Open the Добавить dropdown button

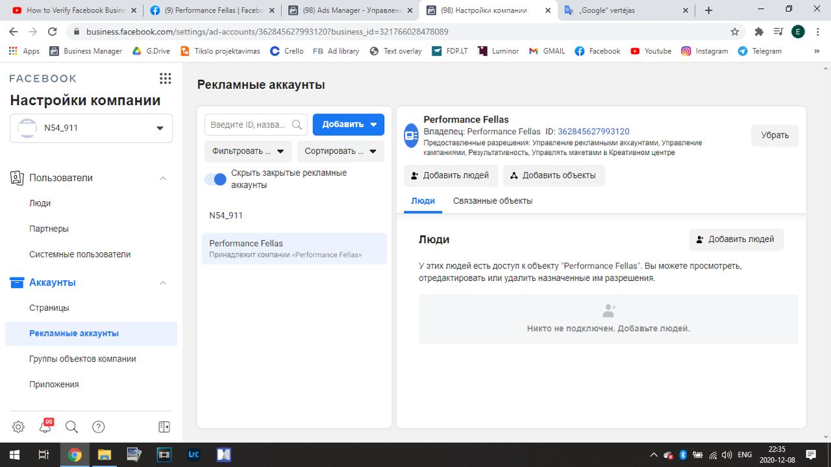click(349, 125)
